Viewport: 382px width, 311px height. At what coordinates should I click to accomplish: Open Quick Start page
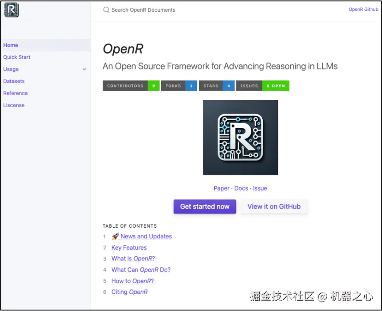tap(17, 57)
